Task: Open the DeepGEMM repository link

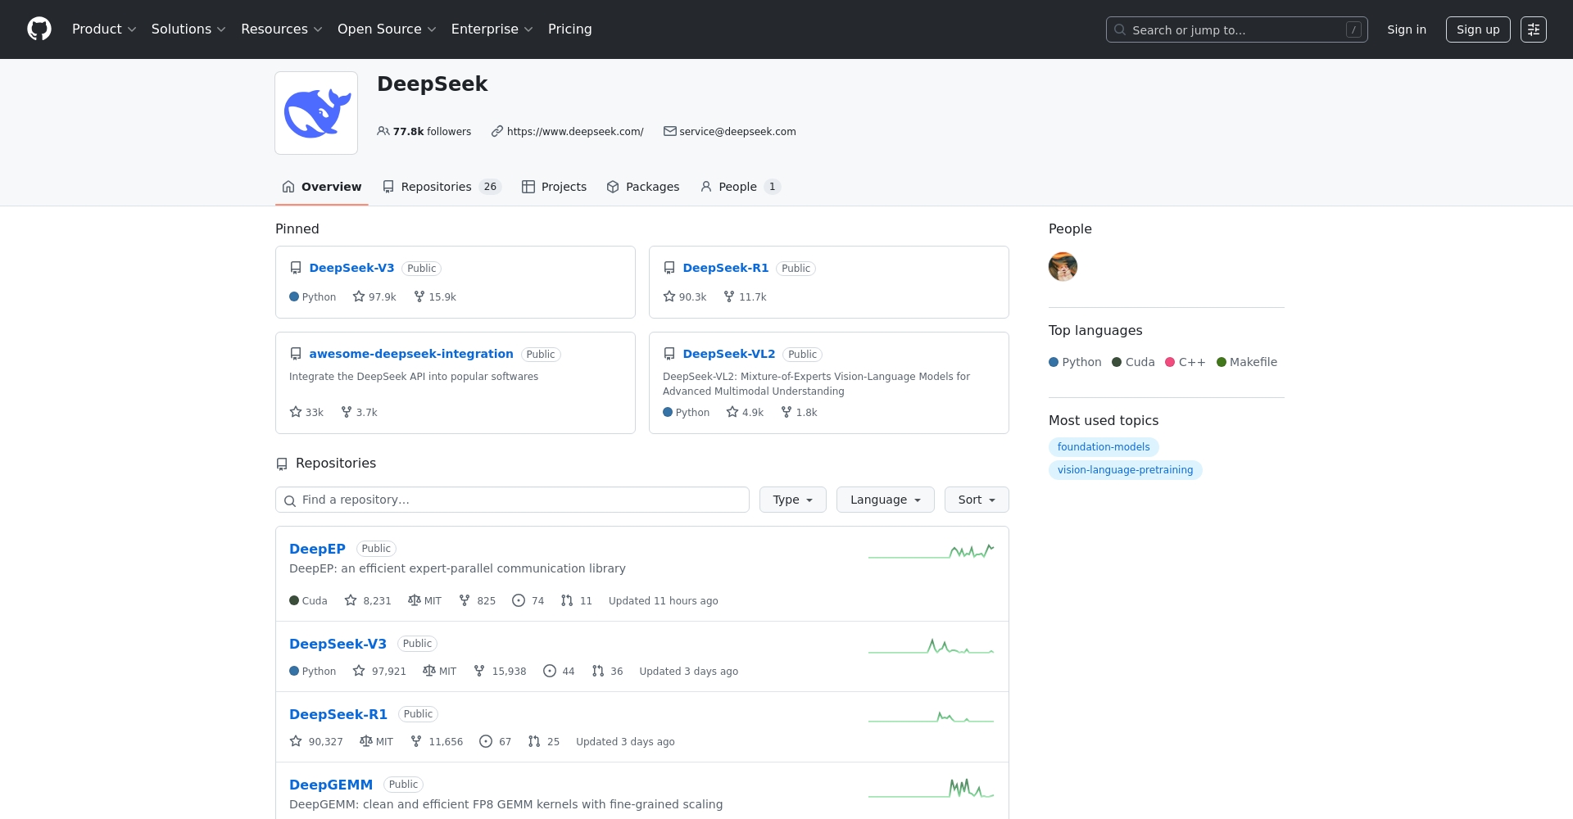Action: [x=331, y=785]
